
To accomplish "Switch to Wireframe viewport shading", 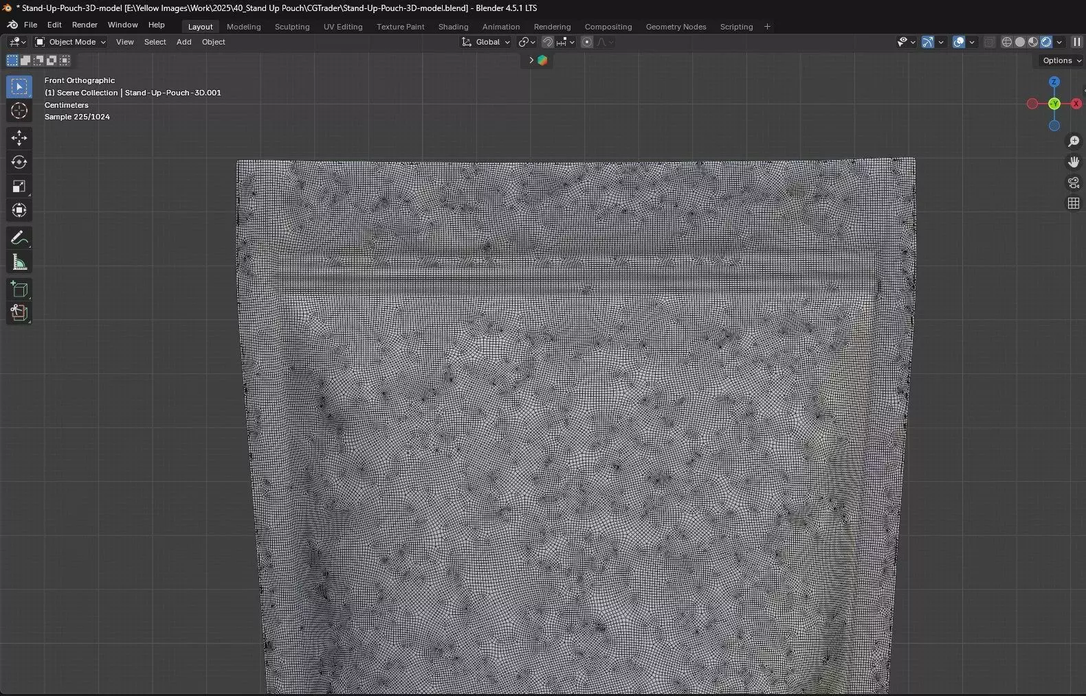I will click(1007, 42).
